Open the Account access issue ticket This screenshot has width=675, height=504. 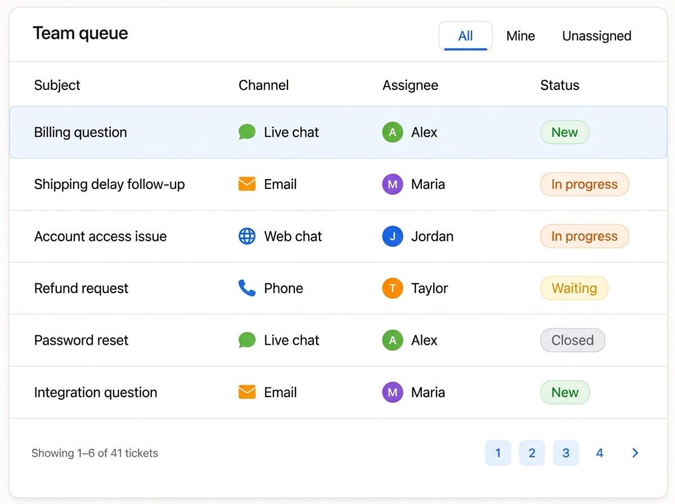(x=101, y=236)
